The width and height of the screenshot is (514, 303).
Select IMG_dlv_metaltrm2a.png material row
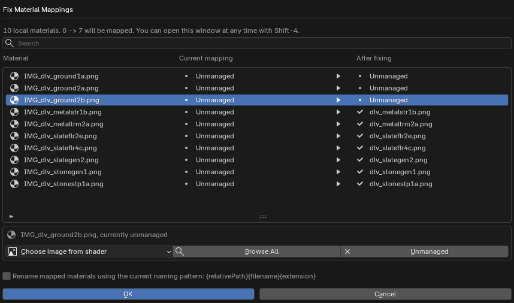point(257,124)
